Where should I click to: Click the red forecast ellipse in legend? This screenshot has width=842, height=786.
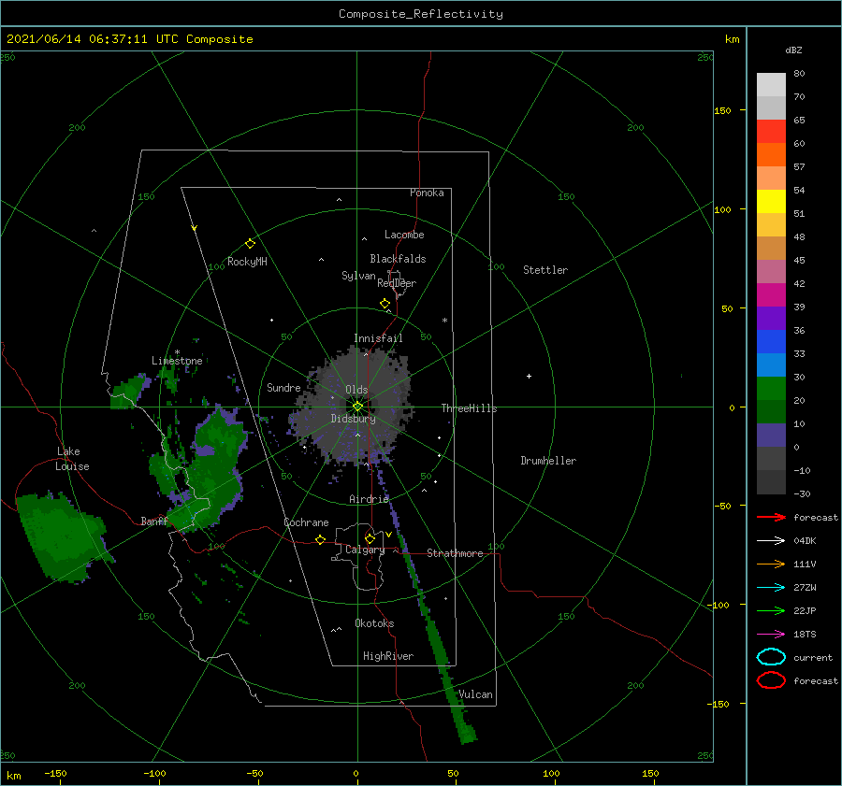click(771, 680)
